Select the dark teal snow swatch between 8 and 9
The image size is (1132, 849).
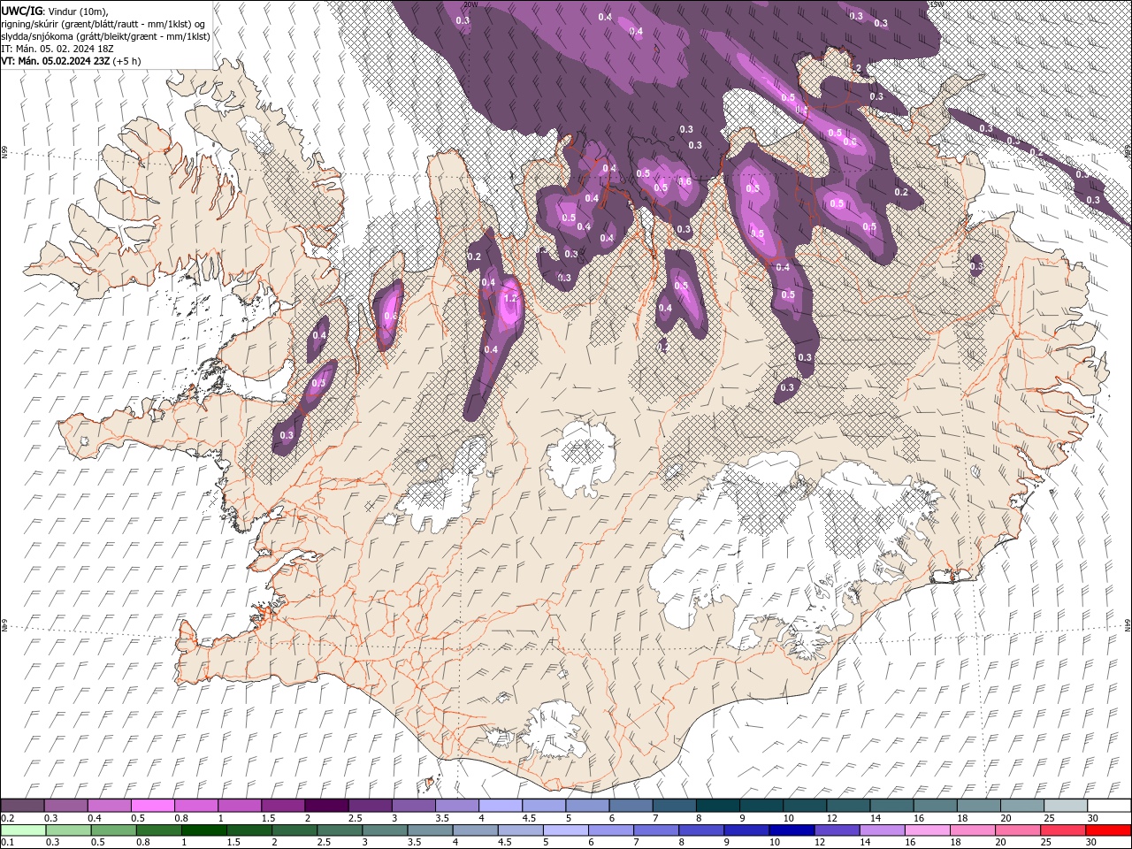click(717, 806)
